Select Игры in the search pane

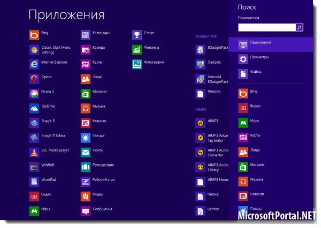[271, 123]
